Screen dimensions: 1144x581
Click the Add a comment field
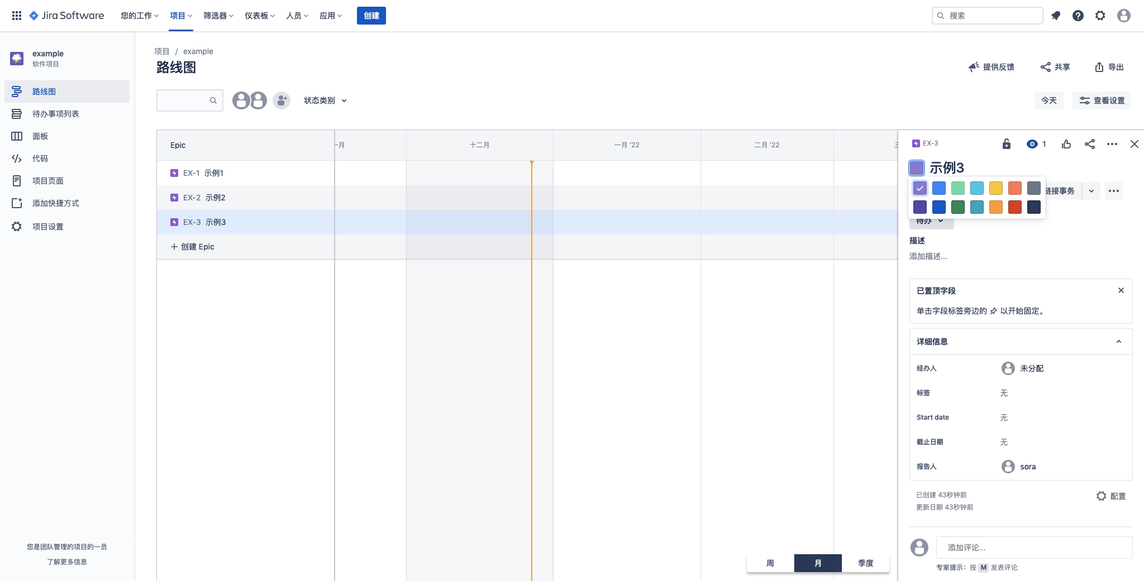[x=1035, y=548]
